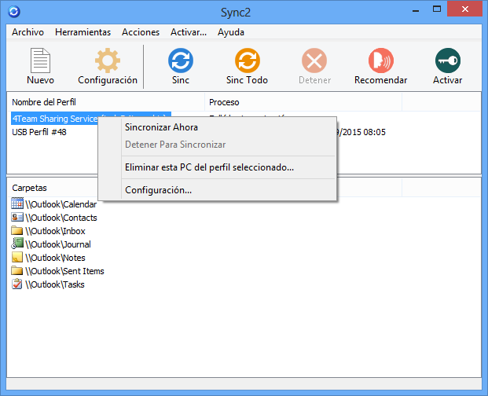Click the Recomendar speaking-head icon
The image size is (488, 396).
(381, 60)
